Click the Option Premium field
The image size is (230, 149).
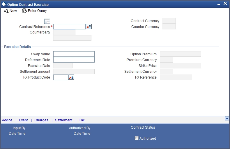tap(181, 54)
